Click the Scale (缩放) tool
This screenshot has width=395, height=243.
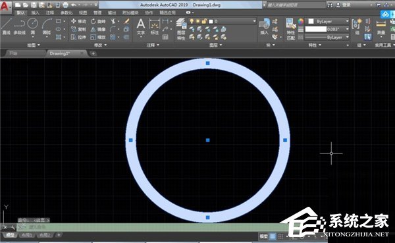pos(98,37)
